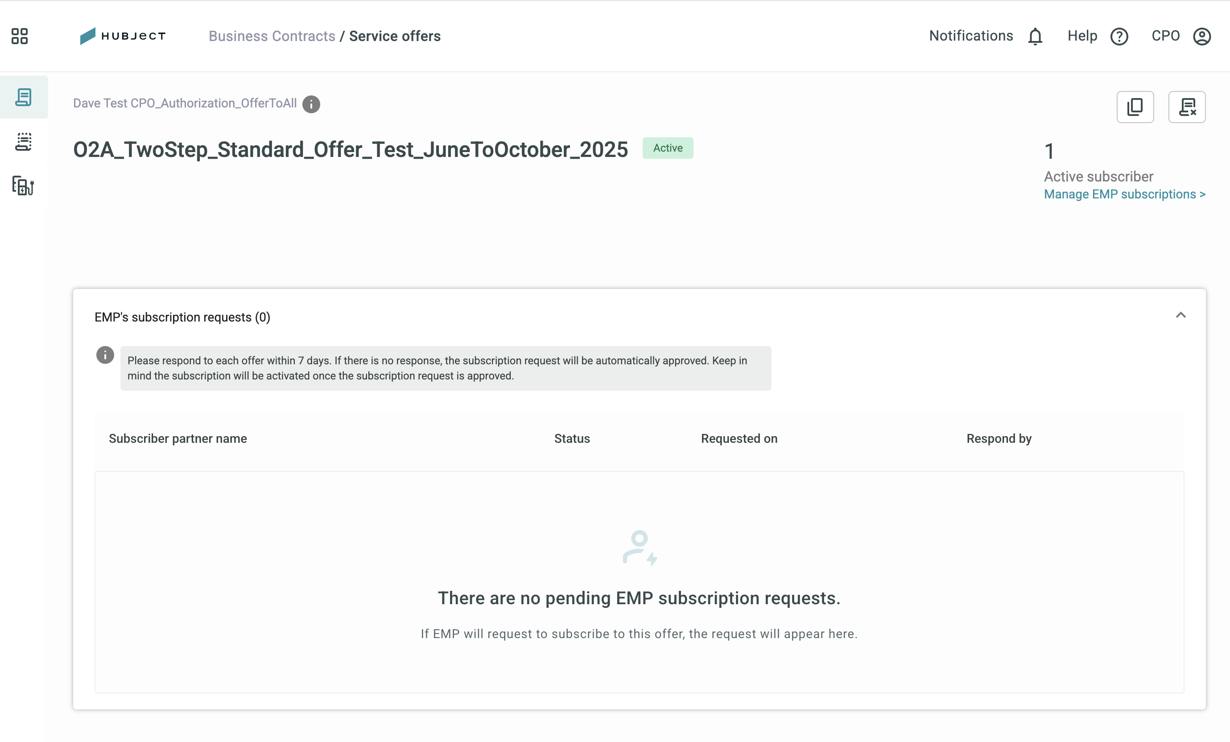Viewport: 1230px width, 742px height.
Task: Select the Service offers sidebar icon
Action: pyautogui.click(x=24, y=97)
